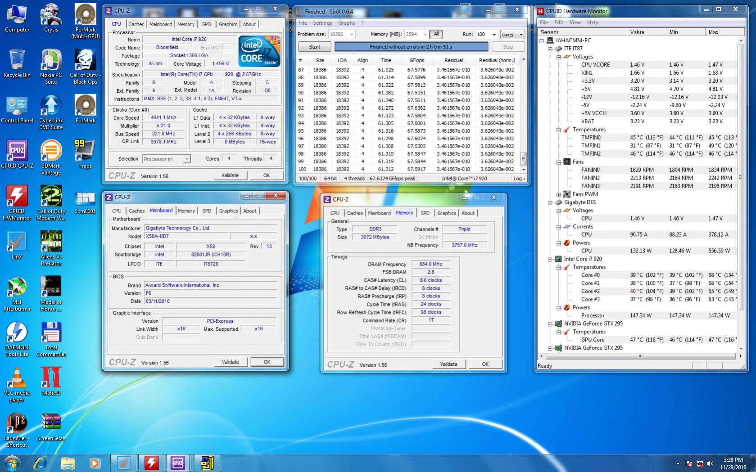
Task: Click the CPU-Z taskbar icon
Action: [x=177, y=462]
